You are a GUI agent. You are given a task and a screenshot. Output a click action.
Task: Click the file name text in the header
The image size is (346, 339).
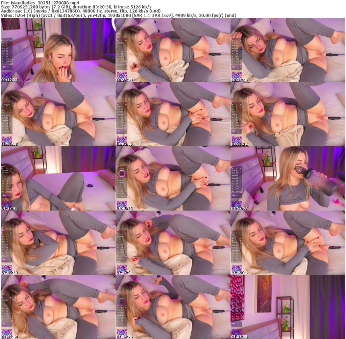coord(40,2)
